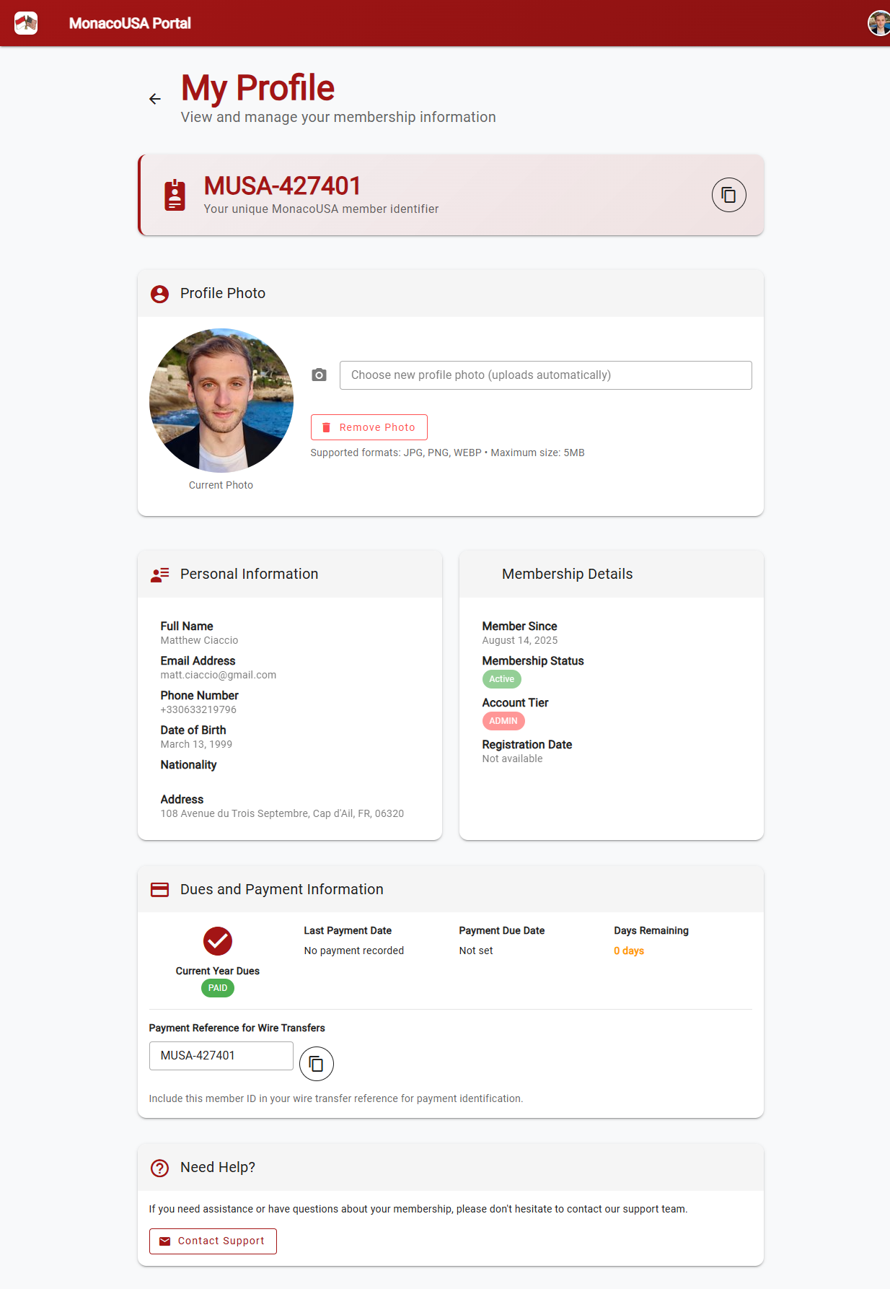The width and height of the screenshot is (890, 1289).
Task: Click the credit card icon for Dues
Action: tap(159, 890)
